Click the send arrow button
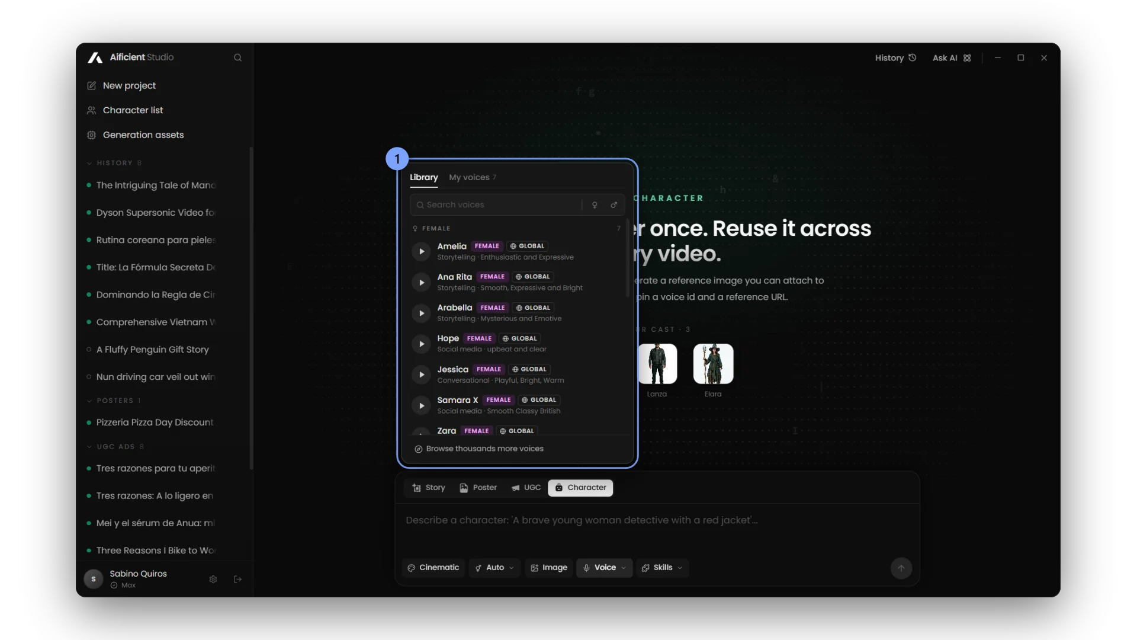 pos(901,568)
